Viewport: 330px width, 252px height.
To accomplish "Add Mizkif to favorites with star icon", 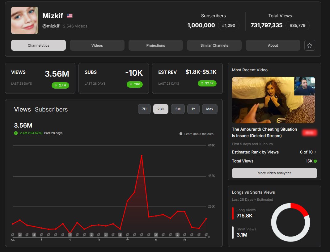I will coord(309,45).
